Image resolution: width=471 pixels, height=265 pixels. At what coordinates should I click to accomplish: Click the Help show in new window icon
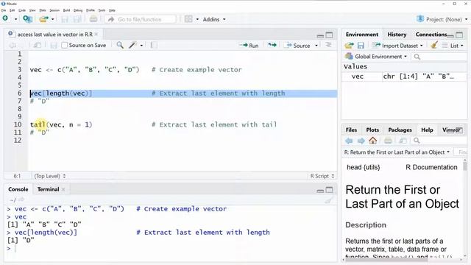click(403, 141)
